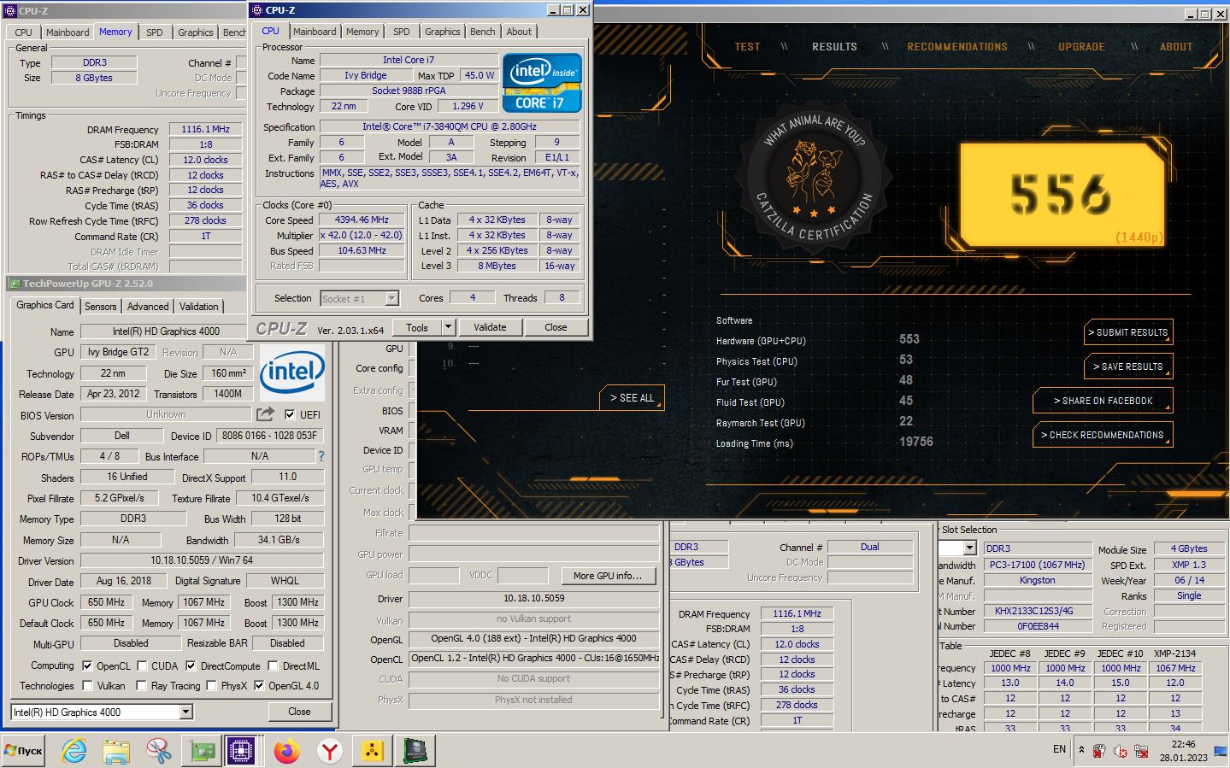The width and height of the screenshot is (1230, 768).
Task: Click SHARE ON FACEBOOK in Catzilla
Action: pyautogui.click(x=1103, y=401)
